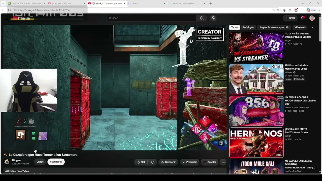Select the Videos relacionados chip
Screen dimensions: 322x181
301,27
